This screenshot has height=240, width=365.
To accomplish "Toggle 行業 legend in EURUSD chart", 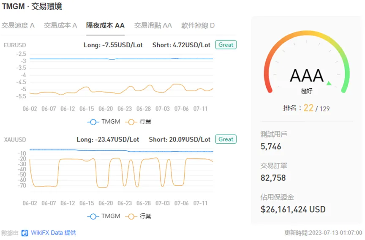I will pyautogui.click(x=138, y=122).
